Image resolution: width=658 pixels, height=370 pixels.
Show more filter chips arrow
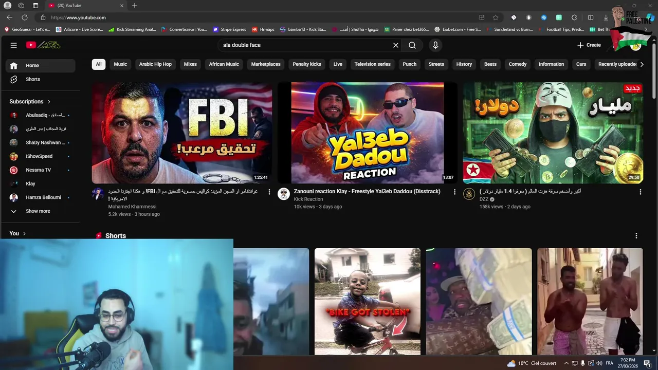coord(642,64)
